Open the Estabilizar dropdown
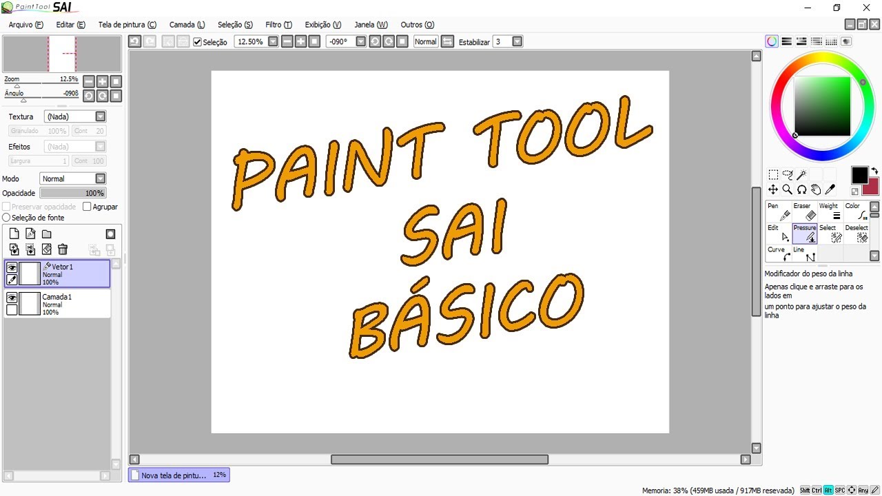Screen dimensions: 882x496 coord(517,41)
